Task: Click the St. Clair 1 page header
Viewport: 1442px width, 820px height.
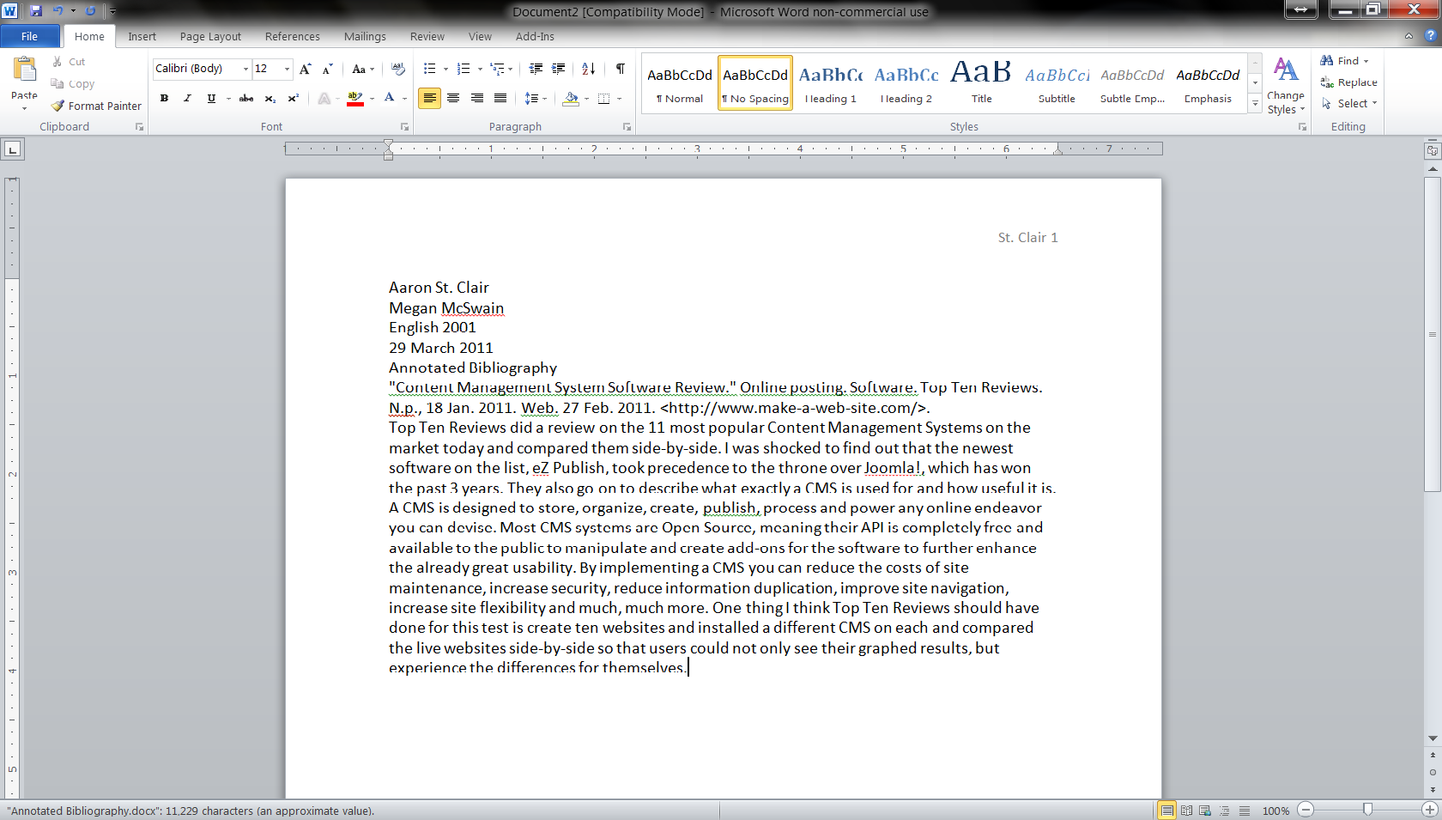Action: tap(1027, 238)
